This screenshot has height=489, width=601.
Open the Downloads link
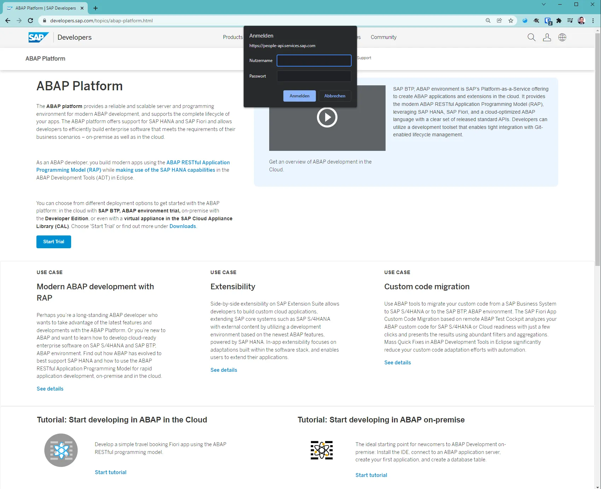183,226
